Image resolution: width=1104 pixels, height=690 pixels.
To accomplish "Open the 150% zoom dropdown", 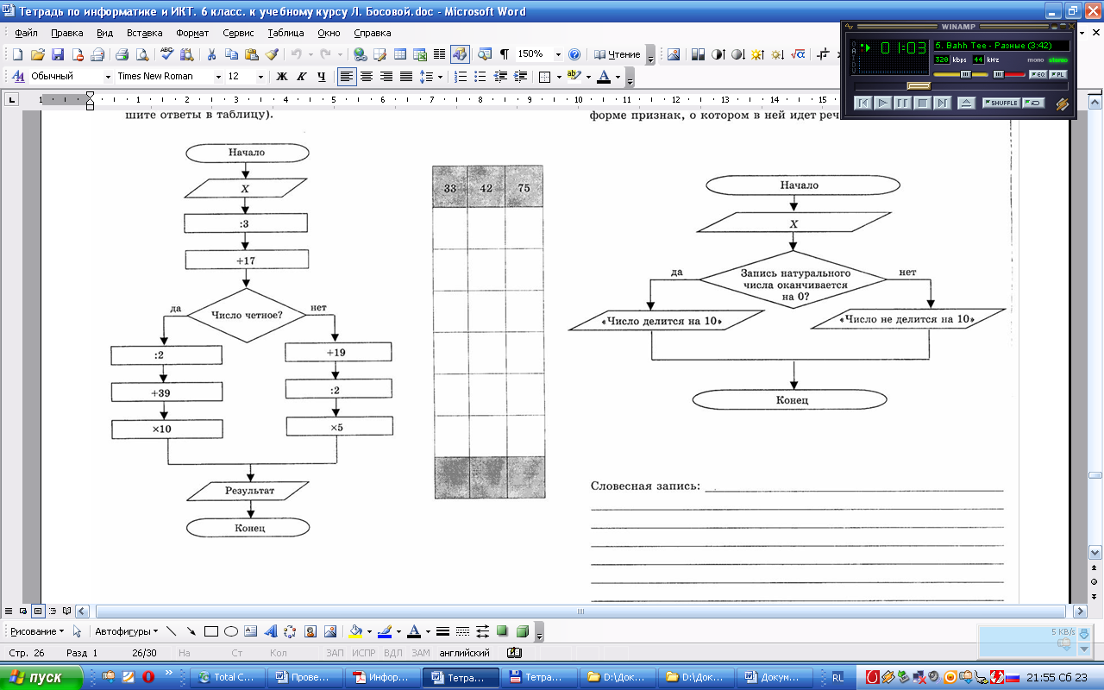I will coord(558,54).
